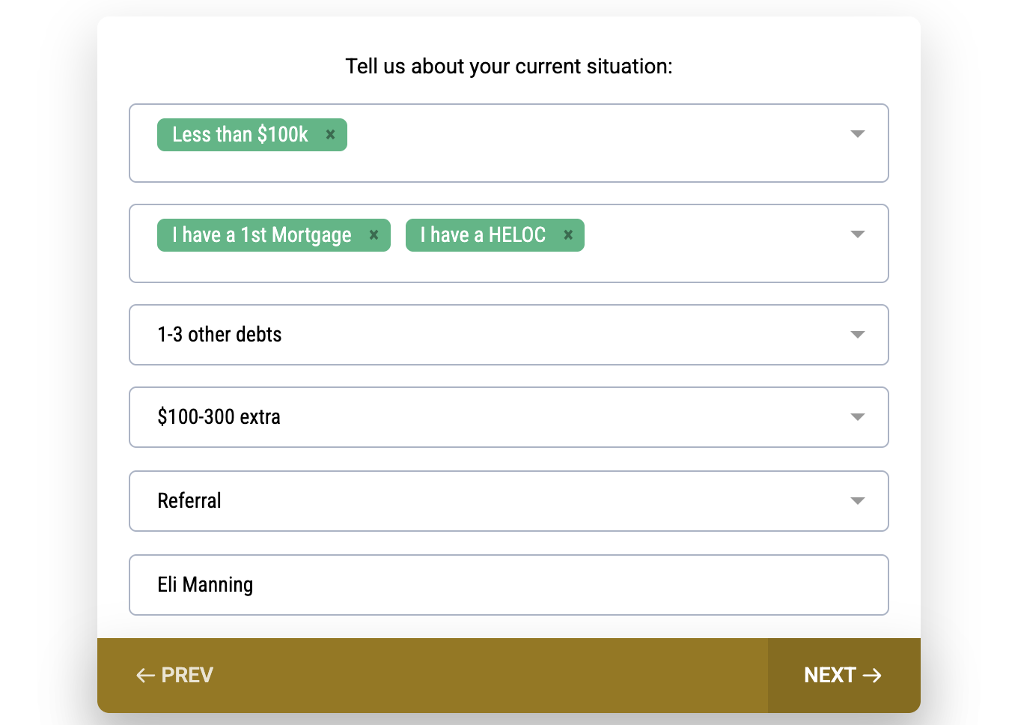The image size is (1009, 725).
Task: Expand the '$100-300 extra' dropdown
Action: coord(858,417)
